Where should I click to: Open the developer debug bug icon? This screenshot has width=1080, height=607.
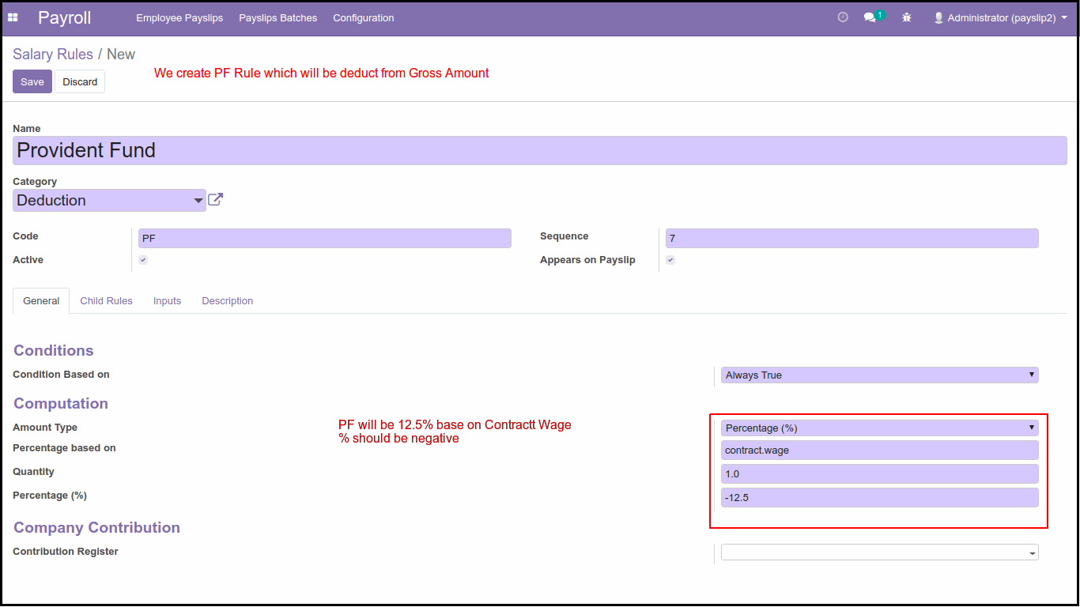(x=907, y=17)
